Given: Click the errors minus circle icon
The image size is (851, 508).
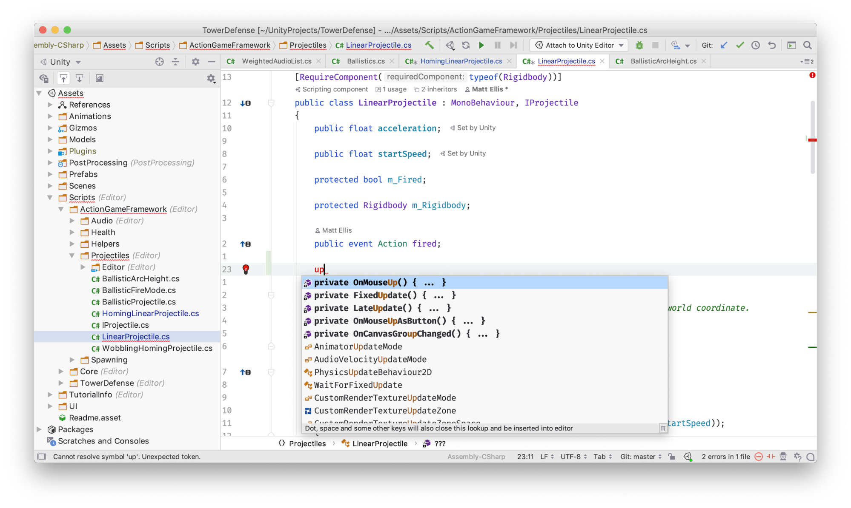Looking at the screenshot, I should pyautogui.click(x=759, y=457).
